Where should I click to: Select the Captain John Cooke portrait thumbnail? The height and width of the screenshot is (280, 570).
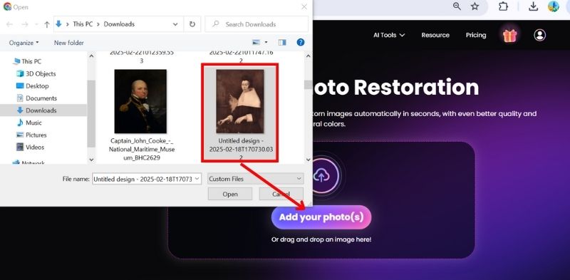point(140,101)
